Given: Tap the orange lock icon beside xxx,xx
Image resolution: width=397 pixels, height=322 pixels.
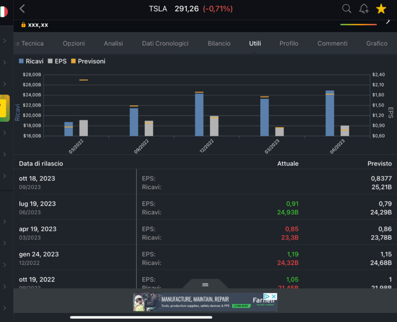Looking at the screenshot, I should click(23, 24).
